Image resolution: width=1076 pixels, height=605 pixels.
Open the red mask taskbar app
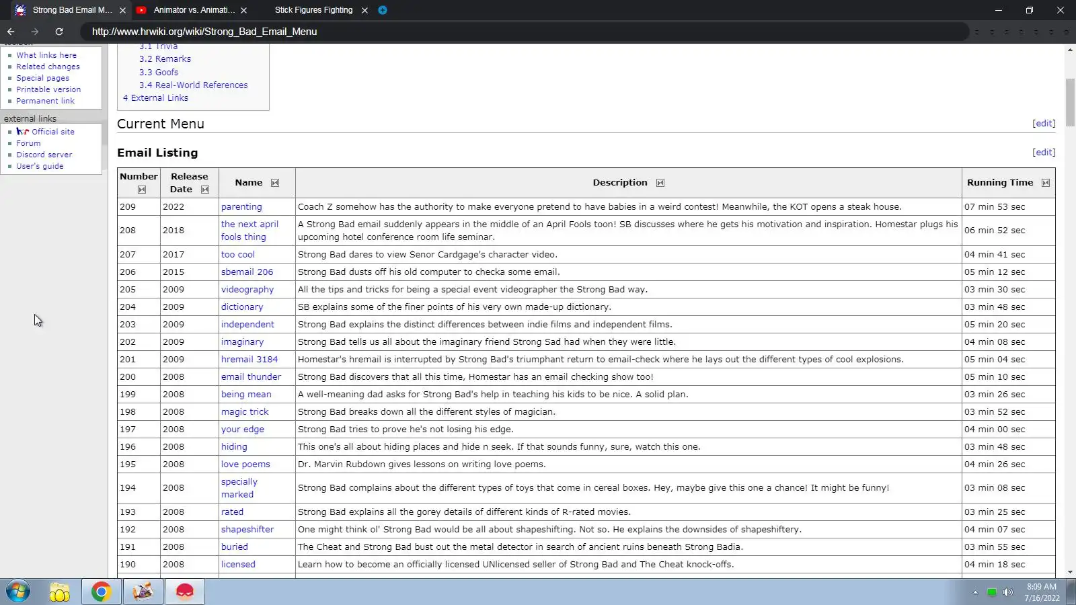coord(184,592)
